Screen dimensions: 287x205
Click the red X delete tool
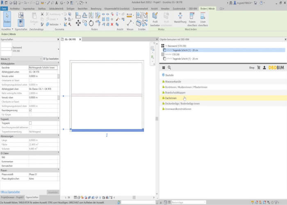click(x=112, y=24)
